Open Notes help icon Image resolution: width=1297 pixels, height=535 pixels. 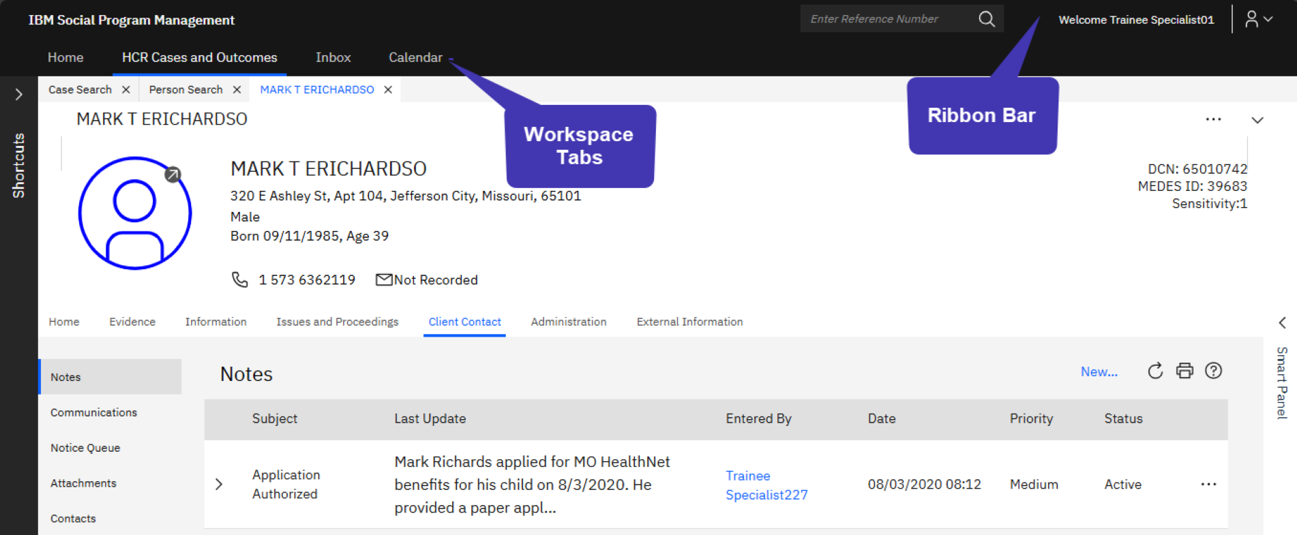coord(1213,371)
